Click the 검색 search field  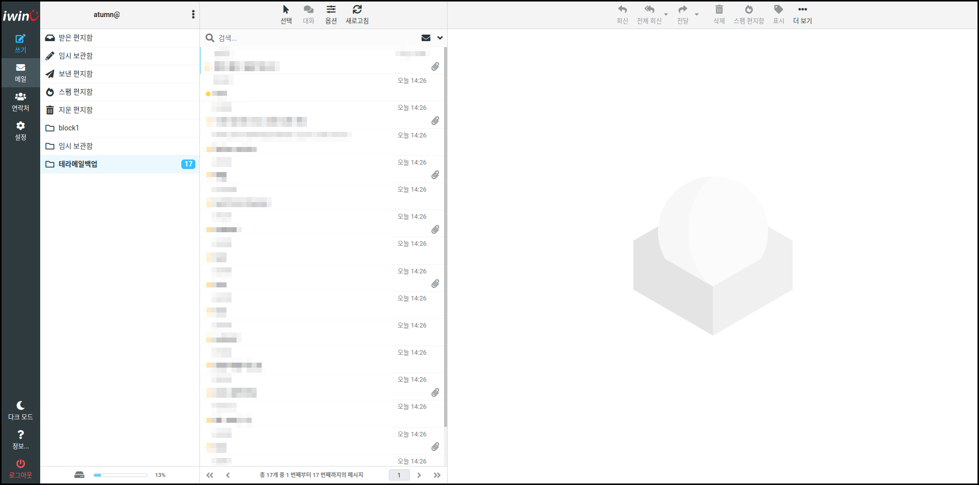tap(316, 38)
